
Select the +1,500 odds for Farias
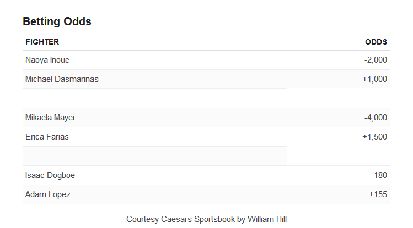coord(374,137)
